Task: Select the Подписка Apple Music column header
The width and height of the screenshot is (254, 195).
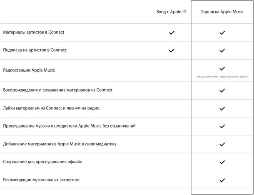Action: pos(222,12)
